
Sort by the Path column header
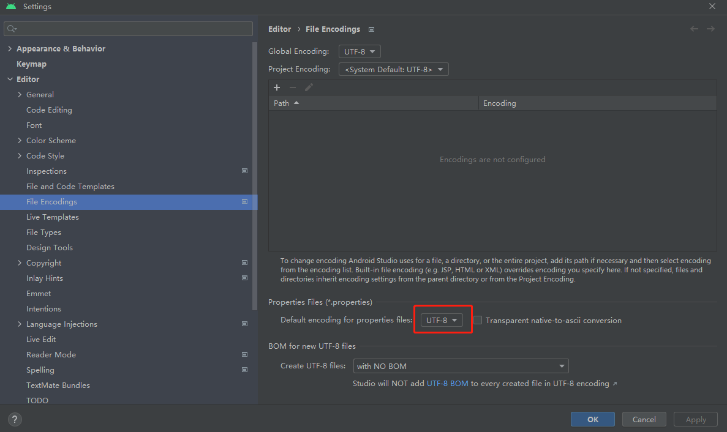(373, 103)
